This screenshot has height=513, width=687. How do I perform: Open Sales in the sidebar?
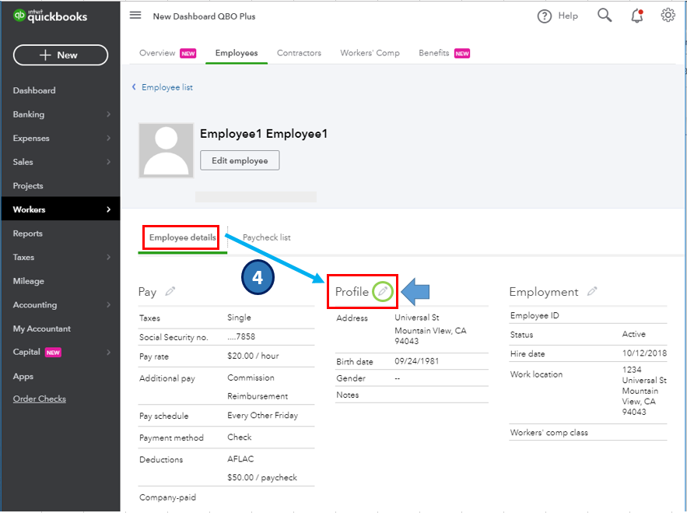(23, 162)
